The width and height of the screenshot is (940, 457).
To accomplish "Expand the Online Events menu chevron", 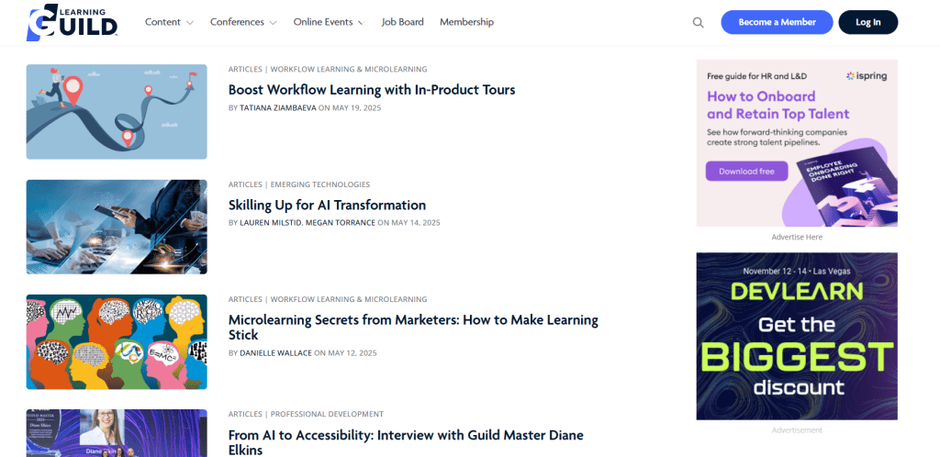I will pyautogui.click(x=361, y=23).
